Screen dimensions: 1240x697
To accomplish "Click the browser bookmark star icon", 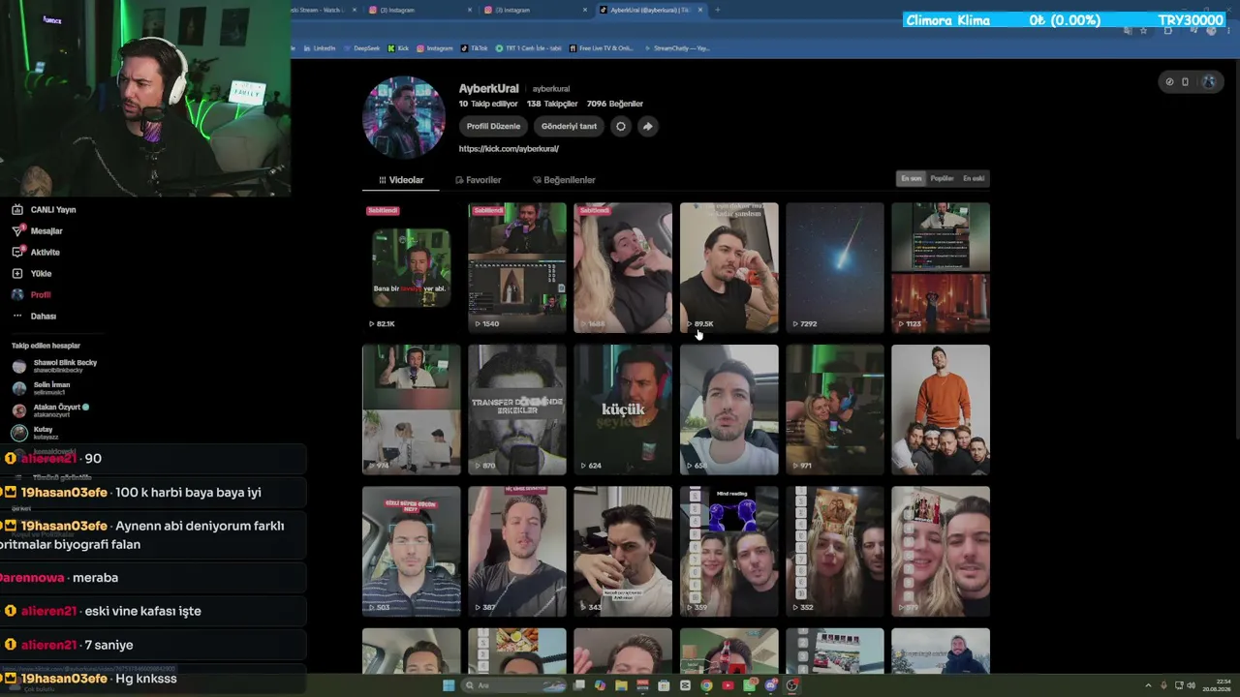I will (1143, 31).
